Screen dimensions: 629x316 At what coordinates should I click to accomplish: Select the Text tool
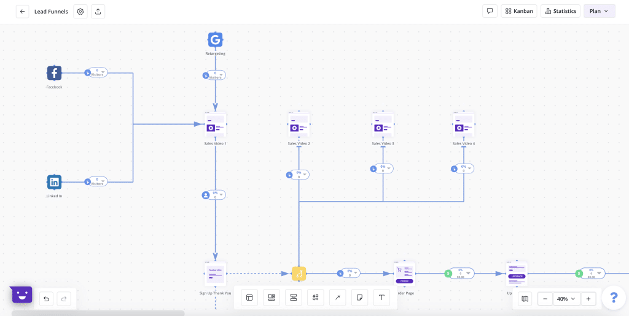click(381, 298)
